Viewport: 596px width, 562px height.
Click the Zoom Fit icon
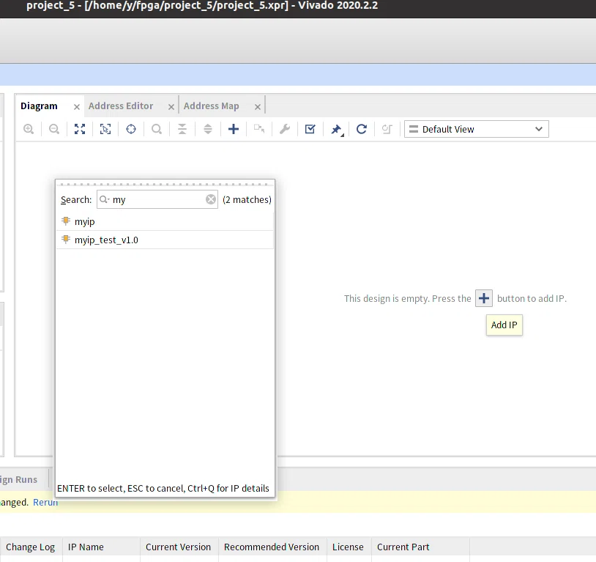tap(80, 129)
